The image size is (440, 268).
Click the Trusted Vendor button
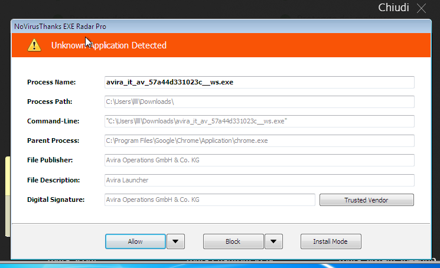coord(367,200)
